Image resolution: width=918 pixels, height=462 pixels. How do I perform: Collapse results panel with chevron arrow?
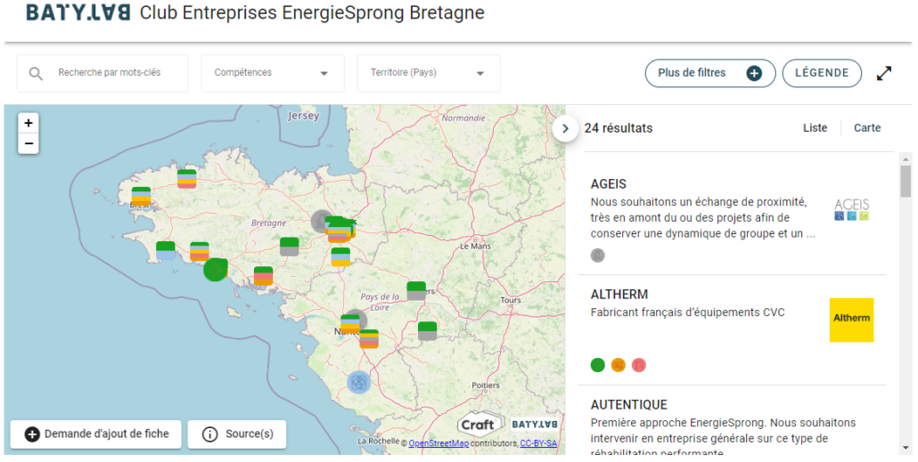565,129
